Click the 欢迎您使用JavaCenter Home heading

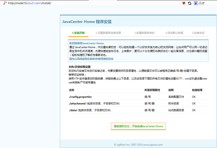[x=86, y=43]
